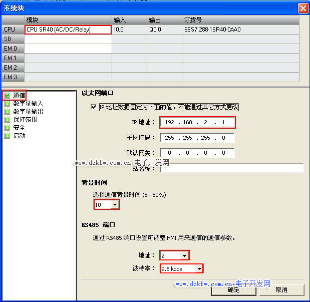Toggle the fixed IP address data checkbox

point(93,107)
